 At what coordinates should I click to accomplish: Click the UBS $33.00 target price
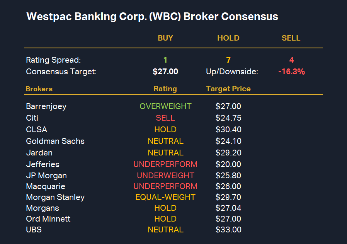click(228, 230)
